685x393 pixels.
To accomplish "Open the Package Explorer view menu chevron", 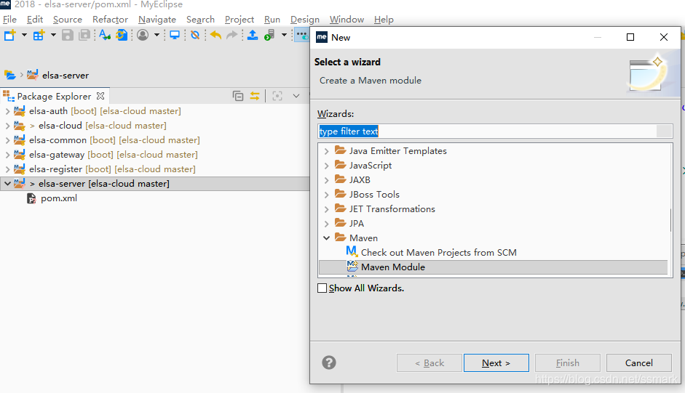I will [x=296, y=95].
